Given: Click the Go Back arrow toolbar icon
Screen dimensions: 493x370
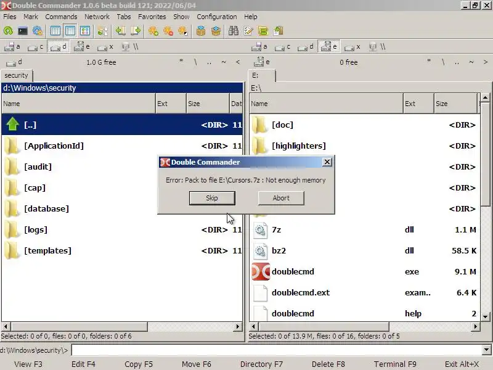Looking at the screenshot, I should 120,31.
